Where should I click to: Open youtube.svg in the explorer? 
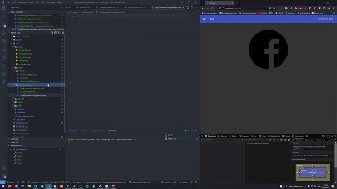[x=24, y=64]
